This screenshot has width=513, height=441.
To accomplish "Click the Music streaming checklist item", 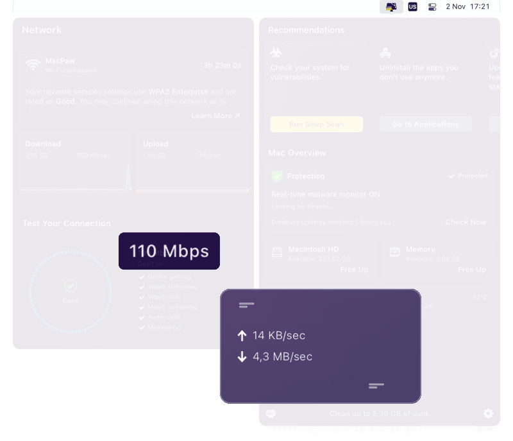I will tap(169, 307).
